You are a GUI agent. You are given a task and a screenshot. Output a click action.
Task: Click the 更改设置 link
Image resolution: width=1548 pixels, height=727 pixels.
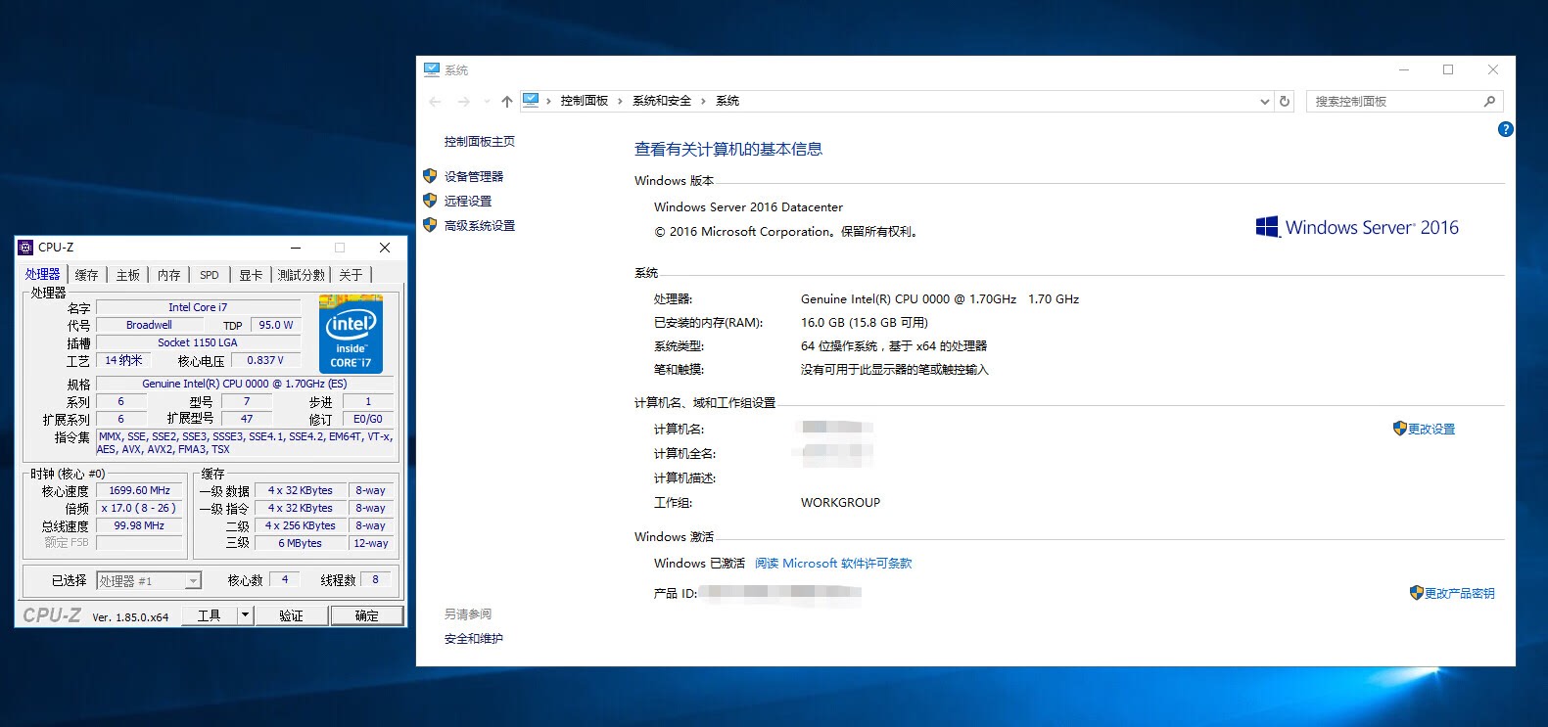pyautogui.click(x=1431, y=430)
